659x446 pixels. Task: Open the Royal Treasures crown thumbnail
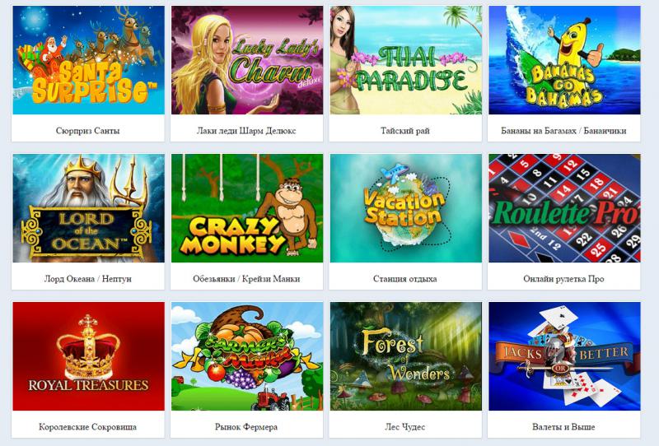coord(88,356)
